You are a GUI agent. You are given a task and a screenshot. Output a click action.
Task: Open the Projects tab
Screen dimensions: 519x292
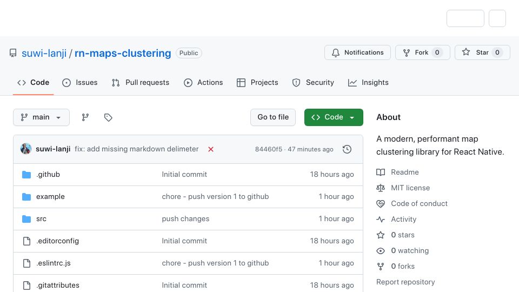(257, 82)
